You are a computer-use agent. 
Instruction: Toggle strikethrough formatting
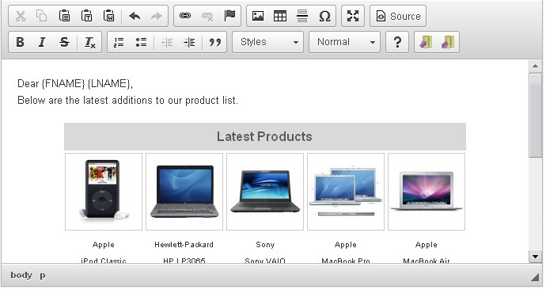[x=64, y=42]
